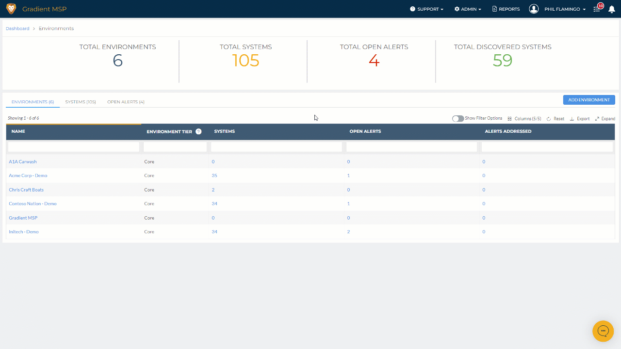Focus the Open Alerts filter input

pyautogui.click(x=412, y=147)
